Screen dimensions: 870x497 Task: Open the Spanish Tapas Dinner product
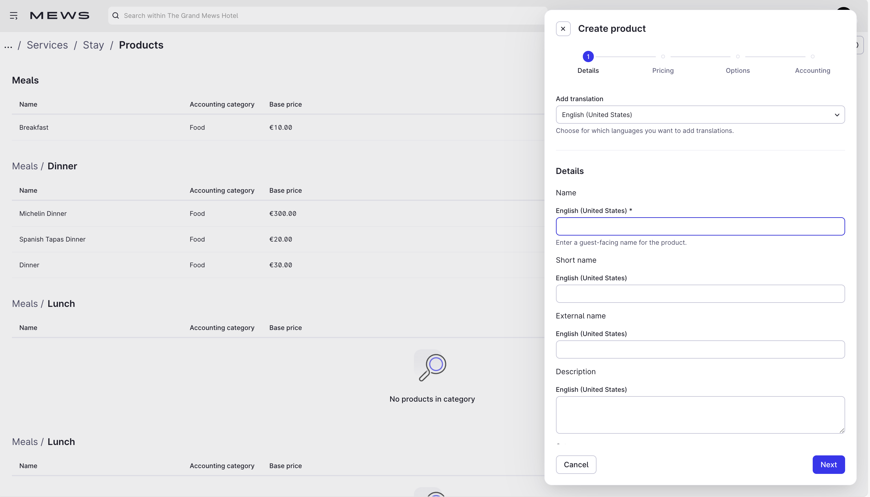click(278, 239)
